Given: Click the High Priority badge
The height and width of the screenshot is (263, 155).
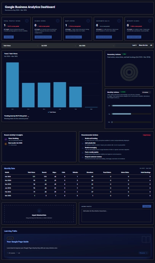Looking at the screenshot, I should (x=147, y=135).
